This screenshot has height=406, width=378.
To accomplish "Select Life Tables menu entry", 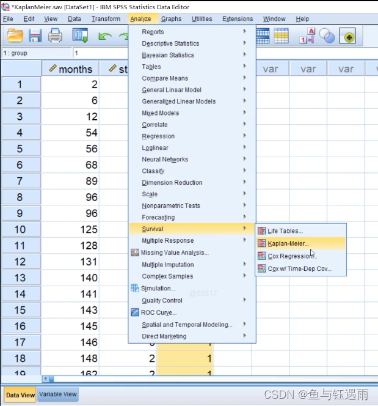I will click(x=300, y=231).
